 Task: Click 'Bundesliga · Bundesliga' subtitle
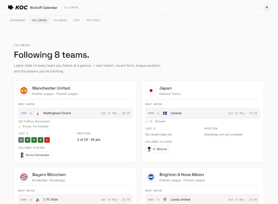click(x=49, y=180)
